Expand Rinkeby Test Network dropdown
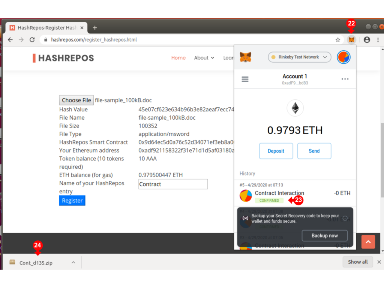Viewport: 384px width, 288px height. 299,57
